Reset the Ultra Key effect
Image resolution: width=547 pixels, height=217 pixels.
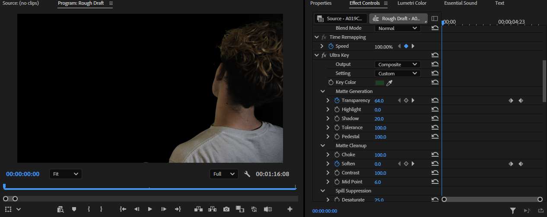(435, 55)
